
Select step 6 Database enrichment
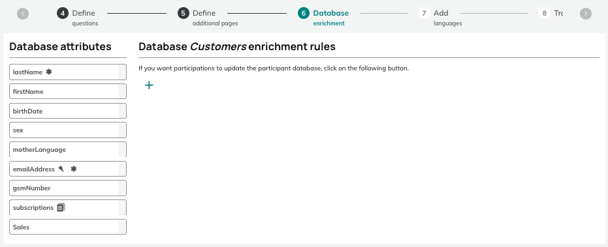click(323, 18)
